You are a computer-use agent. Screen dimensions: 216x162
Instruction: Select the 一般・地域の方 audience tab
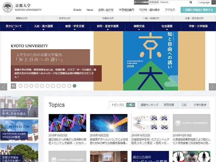point(151,18)
